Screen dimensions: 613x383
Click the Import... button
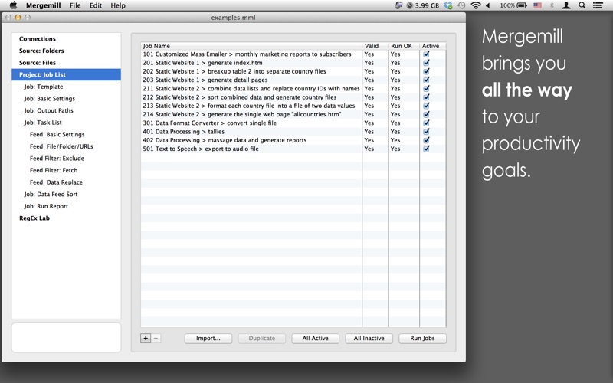[208, 339]
